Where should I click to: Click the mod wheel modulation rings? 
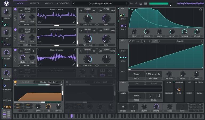7,107
